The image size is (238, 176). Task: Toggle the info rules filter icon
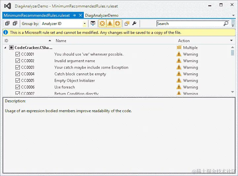118,23
